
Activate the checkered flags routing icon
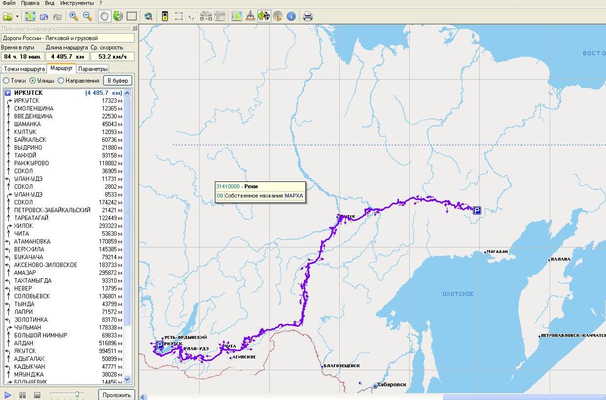264,16
